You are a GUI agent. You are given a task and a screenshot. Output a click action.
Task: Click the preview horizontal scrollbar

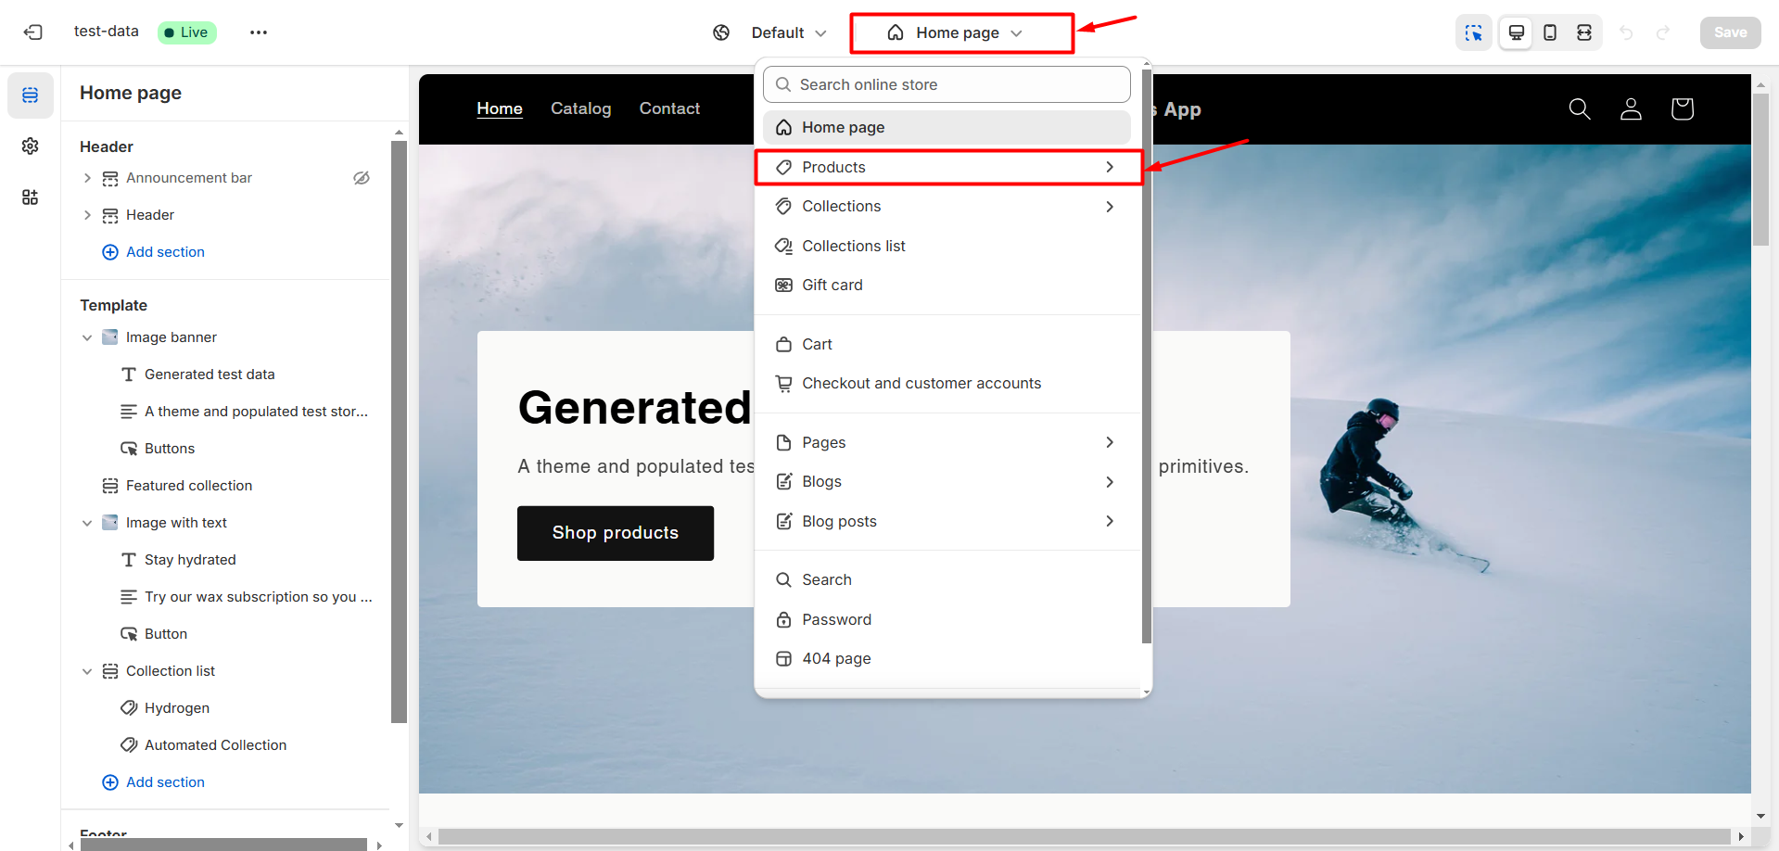pyautogui.click(x=1084, y=837)
